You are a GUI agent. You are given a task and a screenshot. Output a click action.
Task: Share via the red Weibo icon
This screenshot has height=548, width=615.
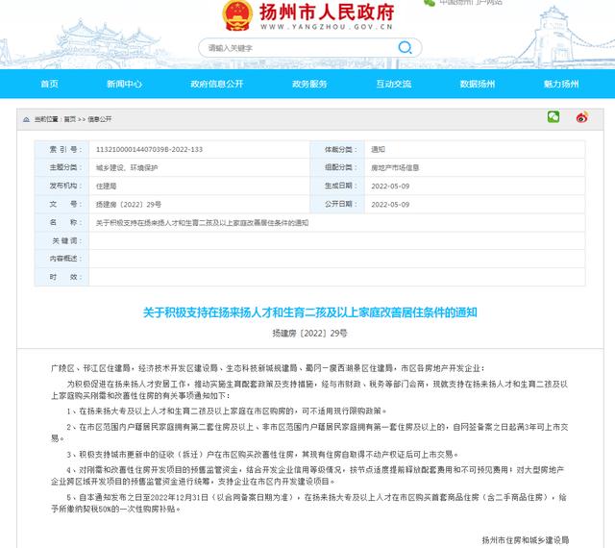581,117
